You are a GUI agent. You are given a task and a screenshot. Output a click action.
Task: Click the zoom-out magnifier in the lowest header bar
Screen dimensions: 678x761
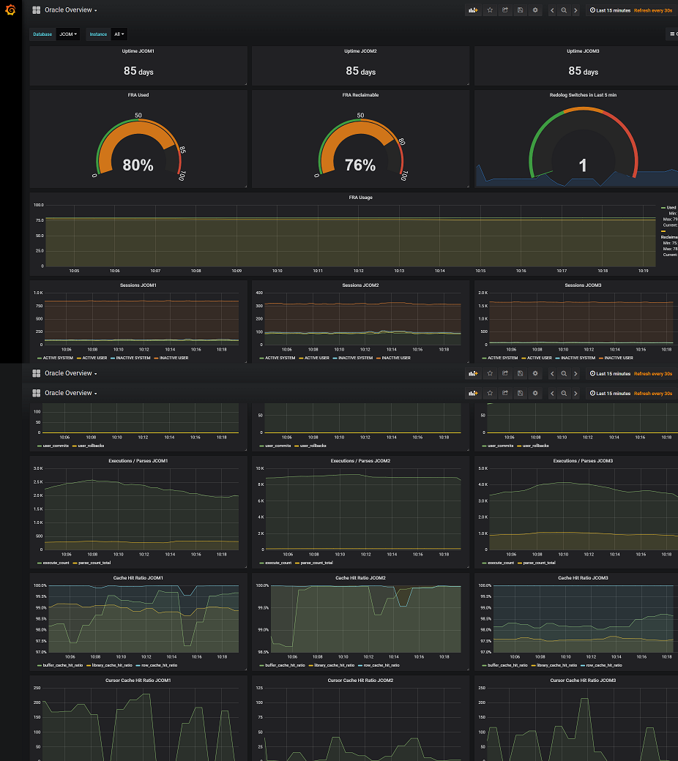(x=564, y=393)
